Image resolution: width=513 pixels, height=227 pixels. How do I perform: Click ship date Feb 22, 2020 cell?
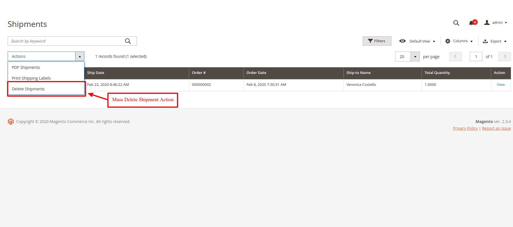coord(137,85)
